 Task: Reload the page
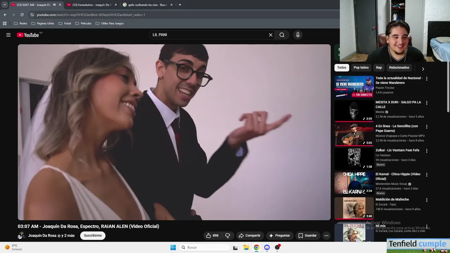[x=22, y=15]
